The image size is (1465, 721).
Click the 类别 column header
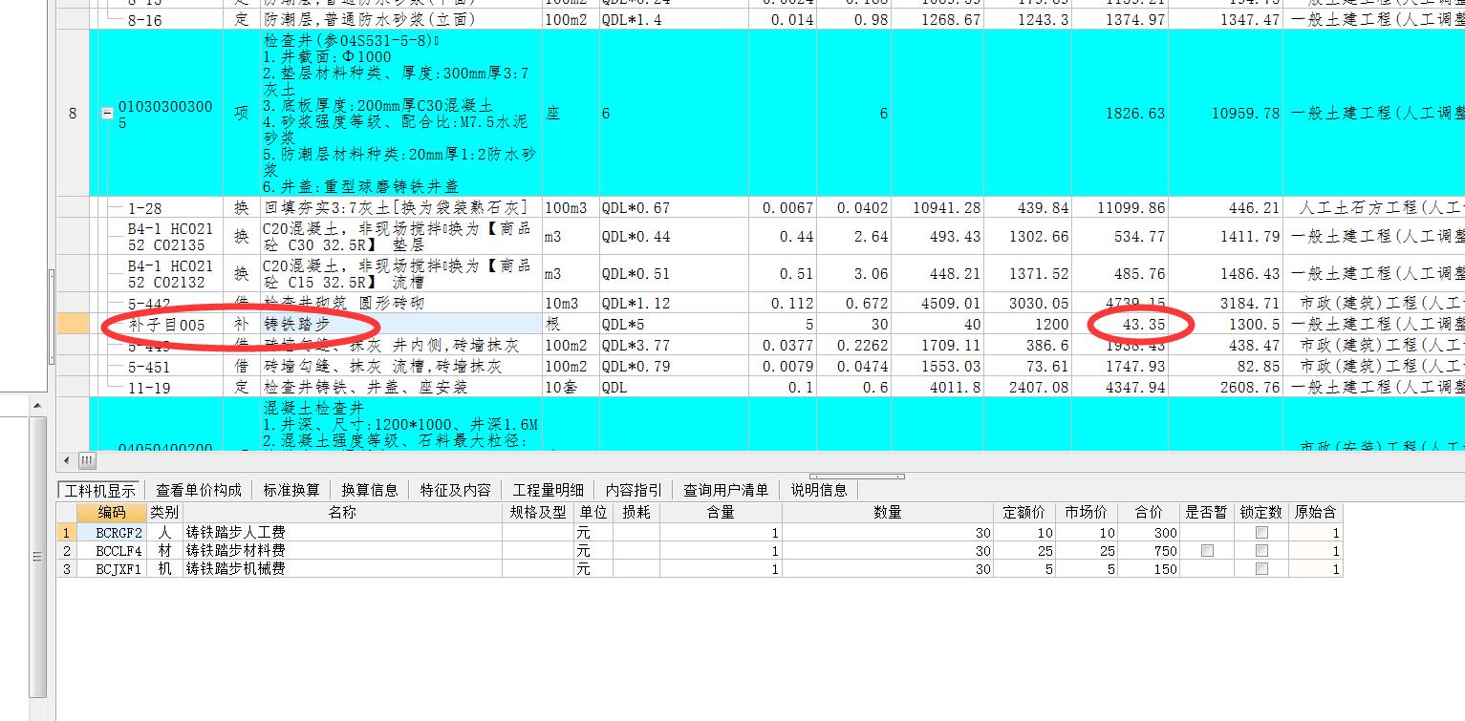164,513
